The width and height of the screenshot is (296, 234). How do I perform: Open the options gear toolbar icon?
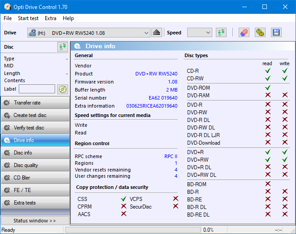[x=260, y=33]
